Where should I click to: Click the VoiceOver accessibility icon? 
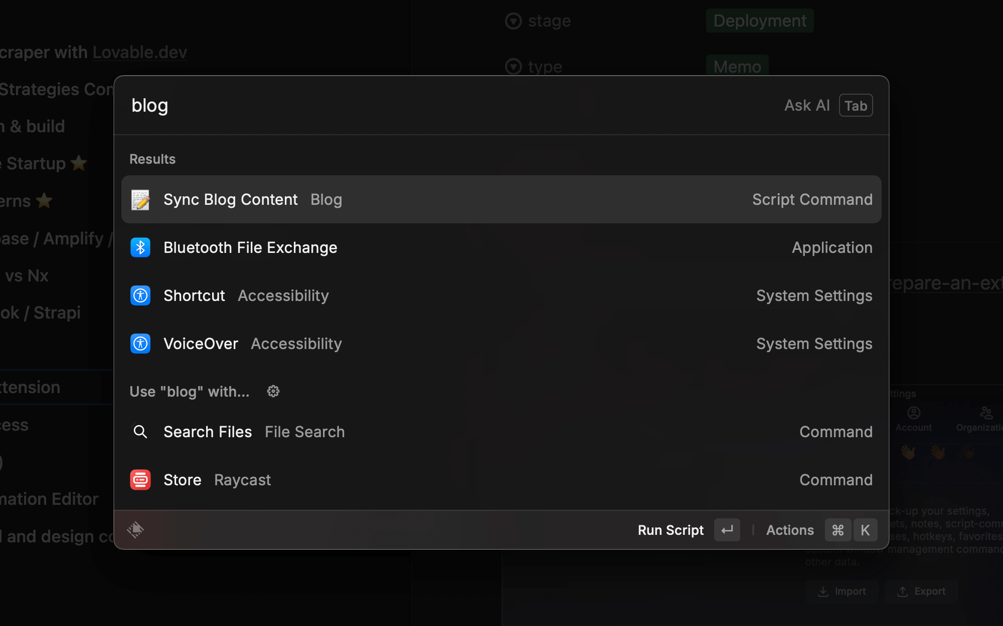click(x=140, y=344)
